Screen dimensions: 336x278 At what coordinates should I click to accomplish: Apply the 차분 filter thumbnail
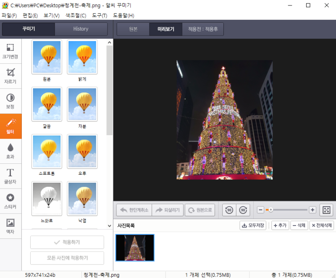tap(82, 104)
